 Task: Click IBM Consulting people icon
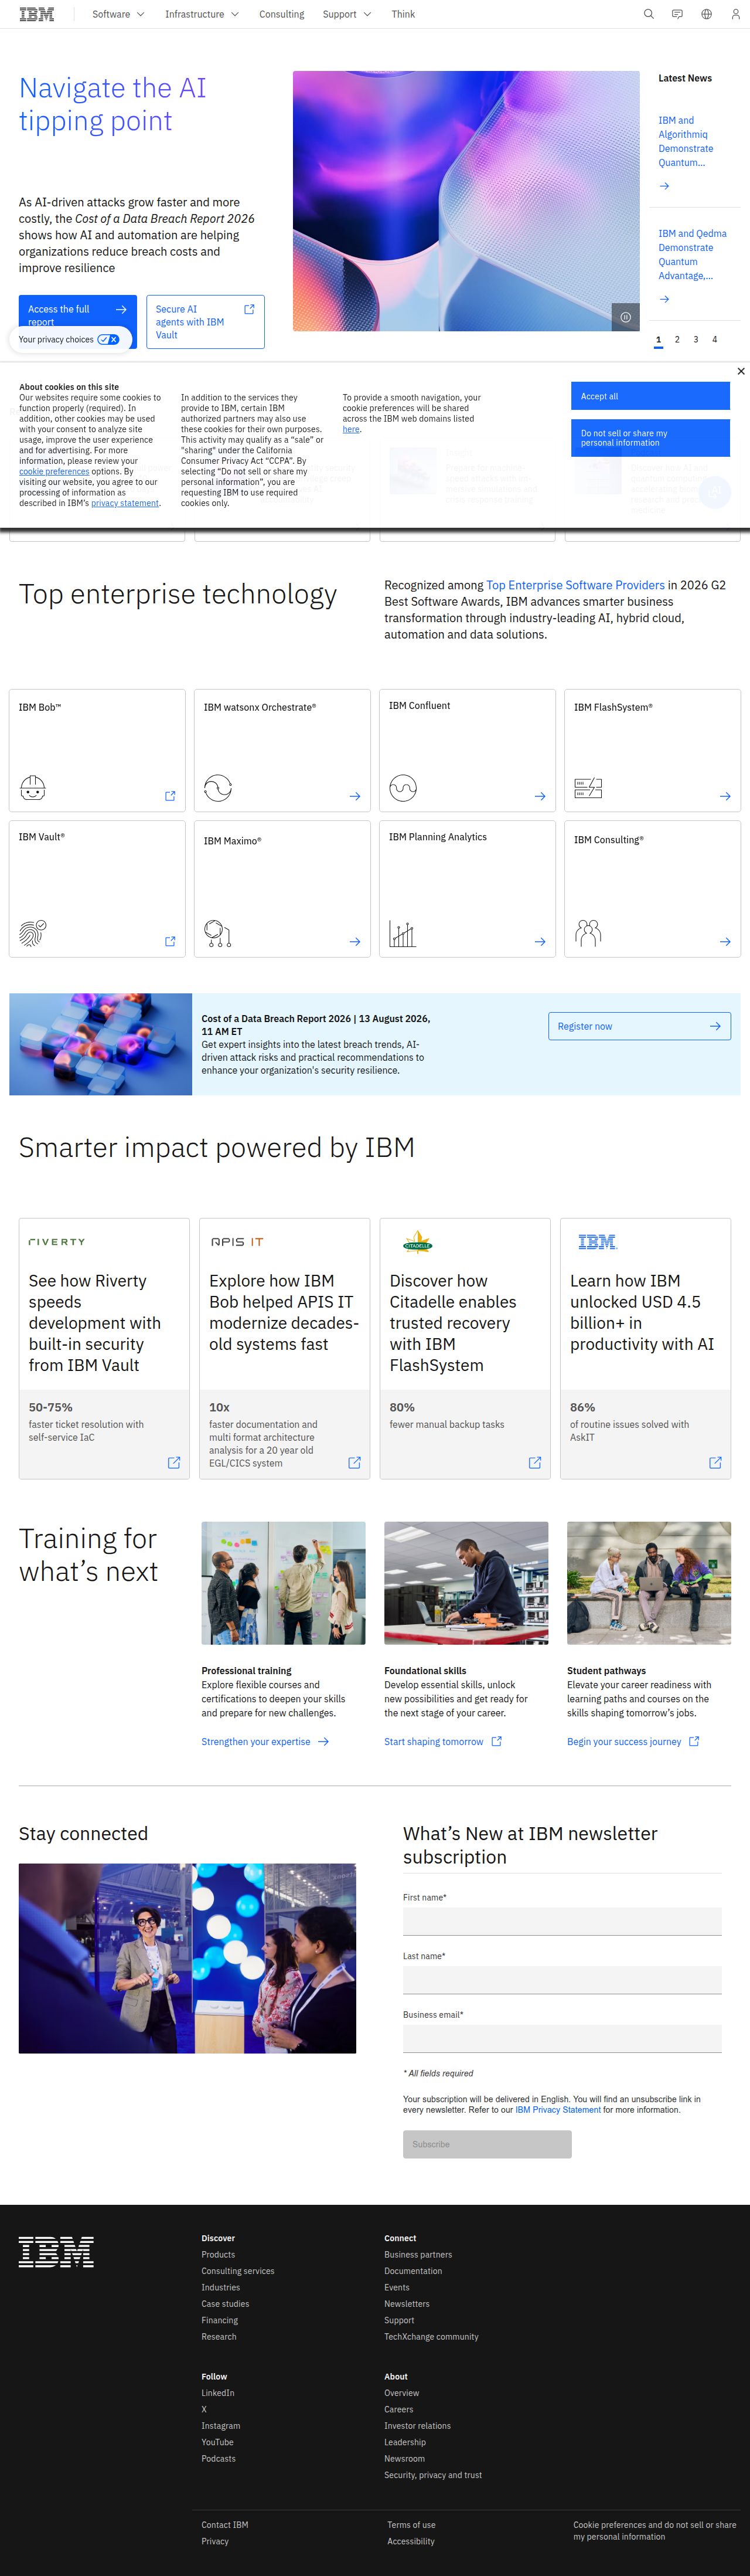pos(588,933)
